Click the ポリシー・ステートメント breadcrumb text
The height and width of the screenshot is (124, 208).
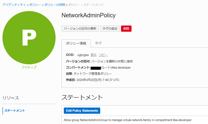click(x=86, y=5)
